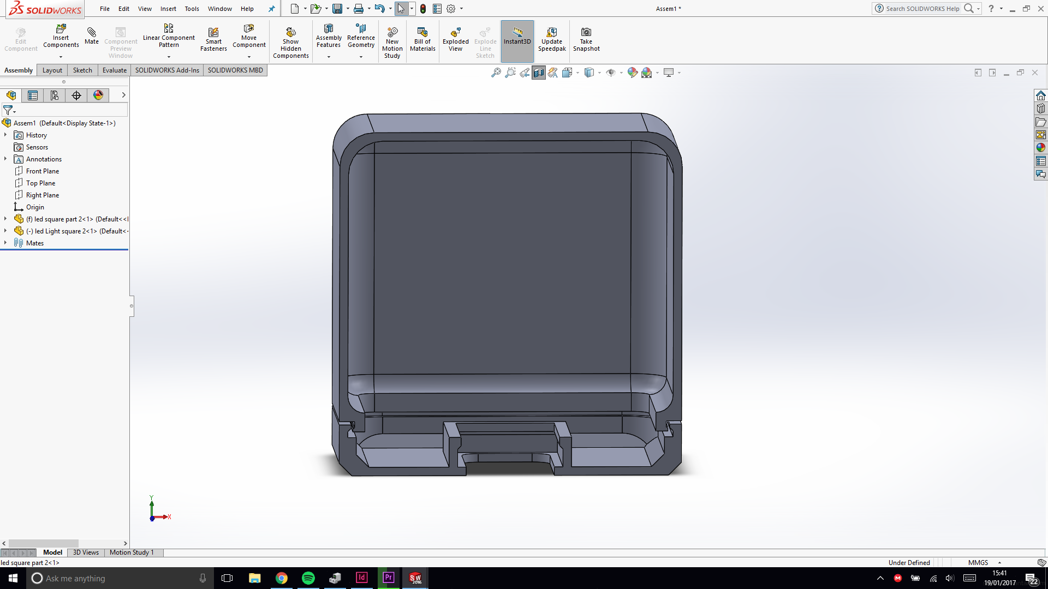Switch to 3D Views tab
The width and height of the screenshot is (1048, 589).
pos(86,552)
